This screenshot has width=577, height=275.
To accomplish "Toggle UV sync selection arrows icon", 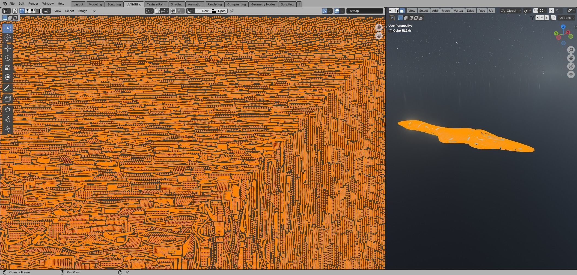I will (15, 11).
